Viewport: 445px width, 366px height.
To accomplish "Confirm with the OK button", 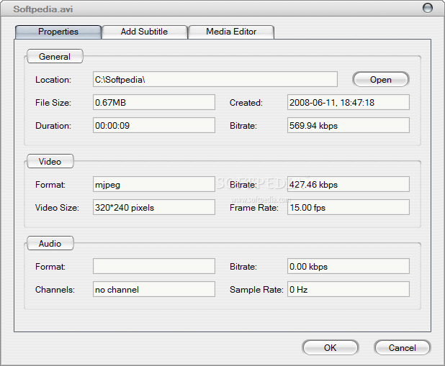I will 331,347.
